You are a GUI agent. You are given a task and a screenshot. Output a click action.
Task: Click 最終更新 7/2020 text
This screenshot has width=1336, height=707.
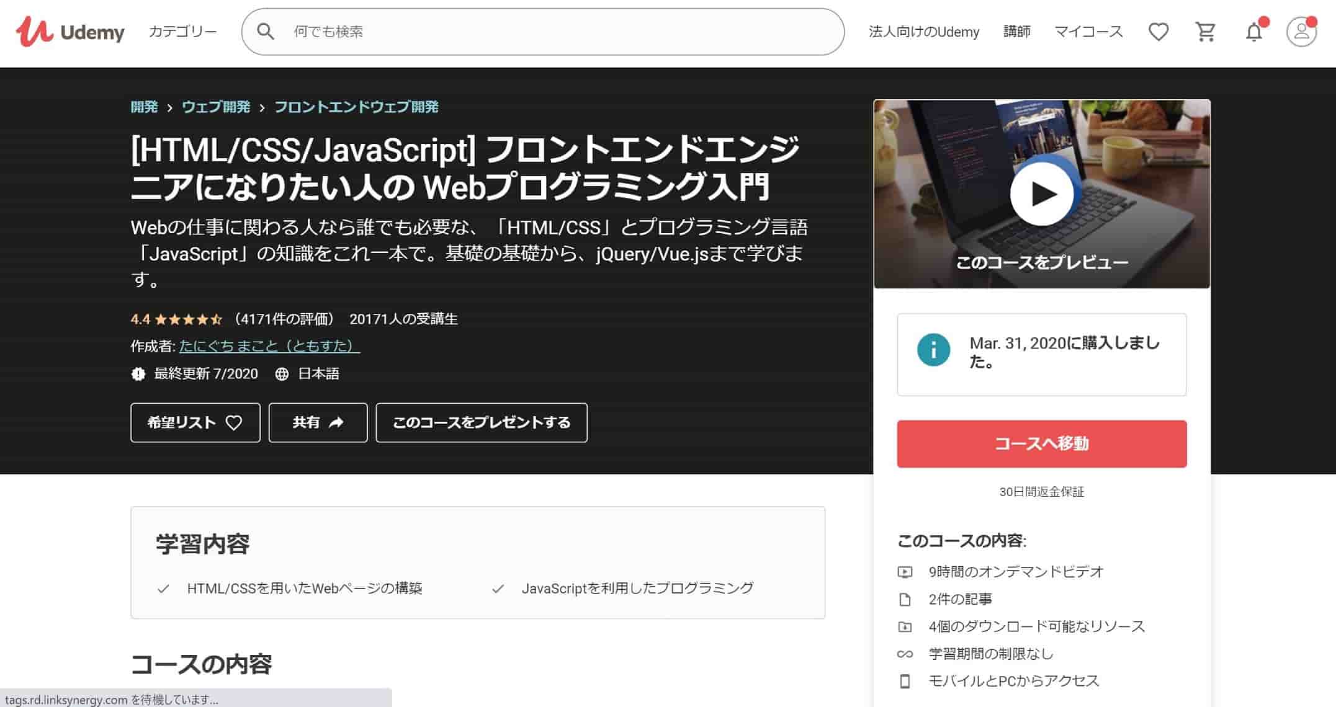pos(206,374)
